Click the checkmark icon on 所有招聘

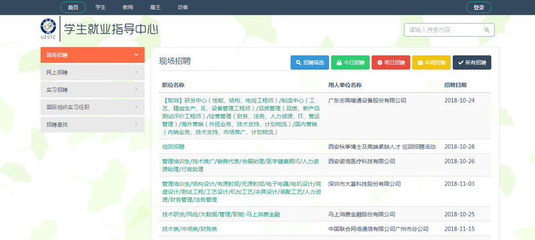pos(461,63)
